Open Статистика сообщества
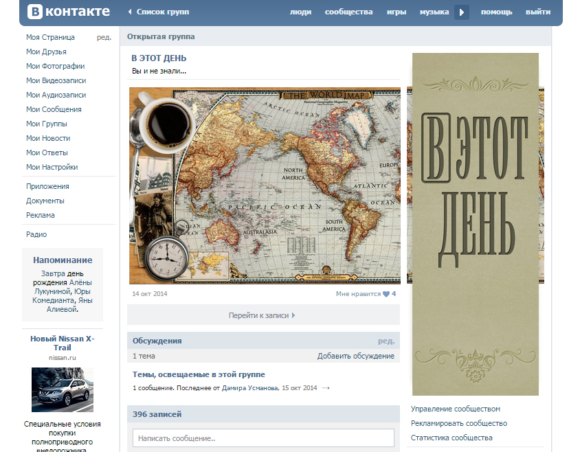 [451, 438]
